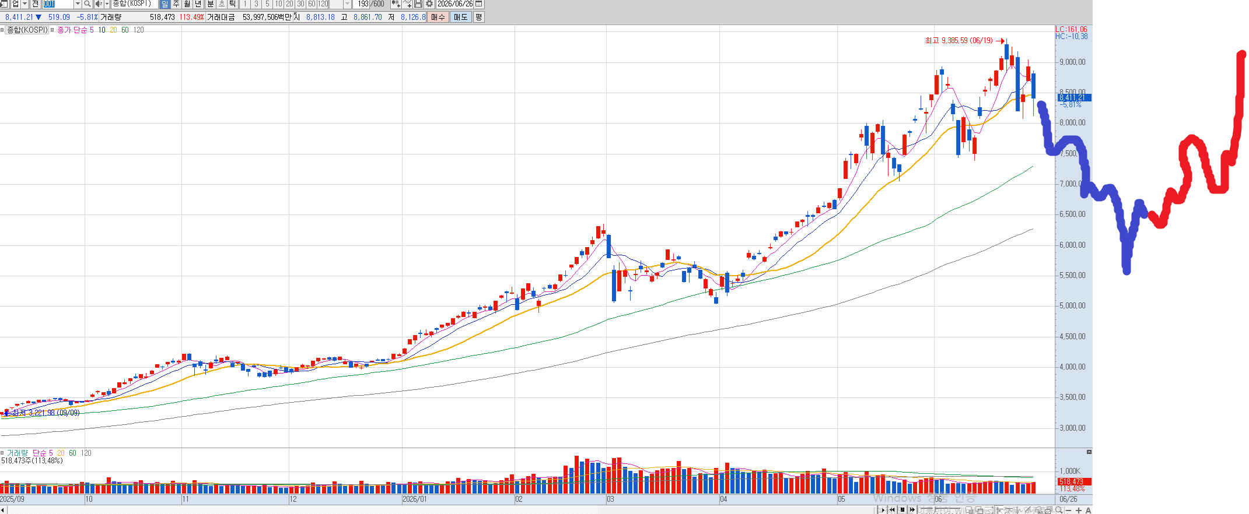Click the 06/26 date label on time axis
The image size is (1249, 514).
coord(1068,499)
